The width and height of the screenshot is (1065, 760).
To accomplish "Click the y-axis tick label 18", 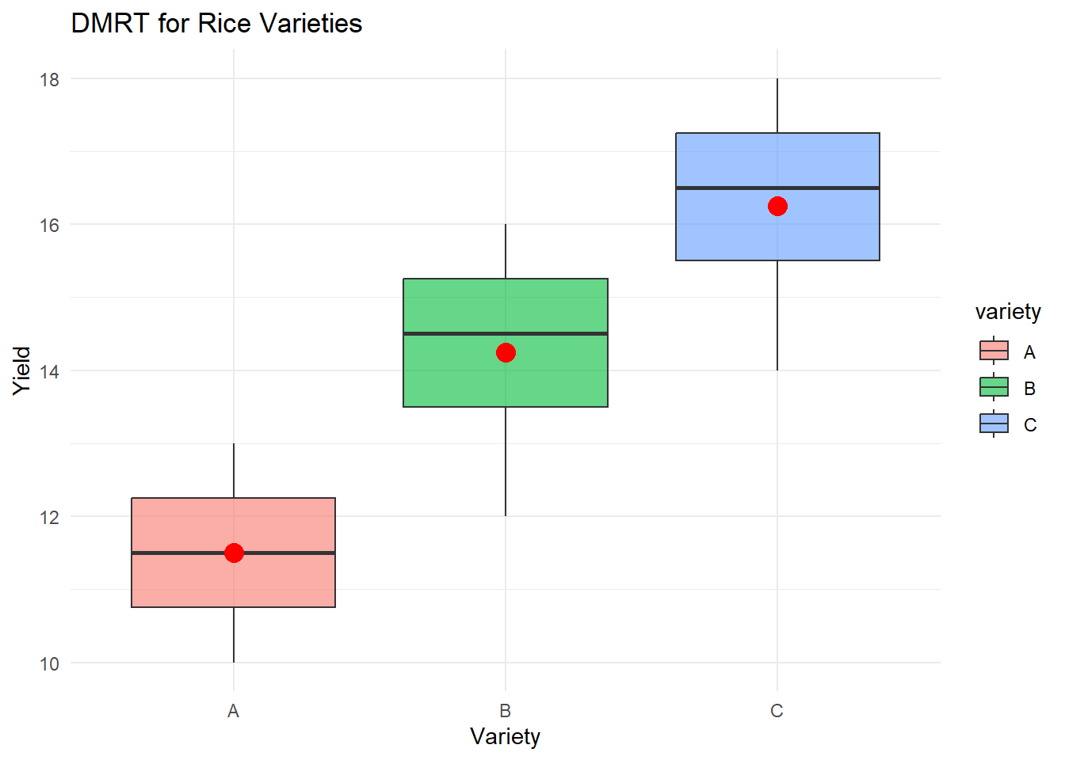I will (49, 79).
